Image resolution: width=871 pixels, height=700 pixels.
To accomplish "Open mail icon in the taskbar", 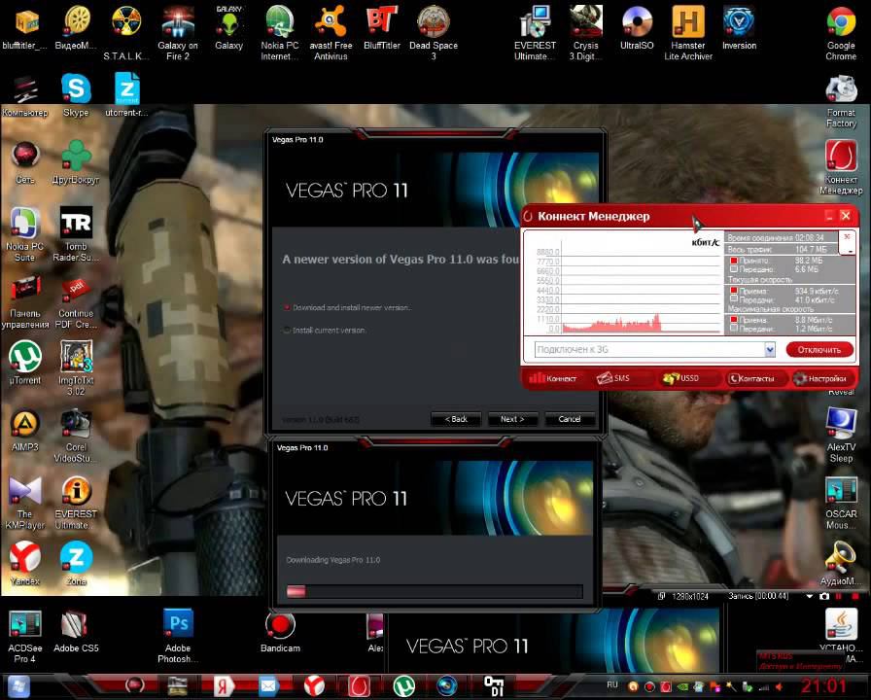I will coord(267,686).
